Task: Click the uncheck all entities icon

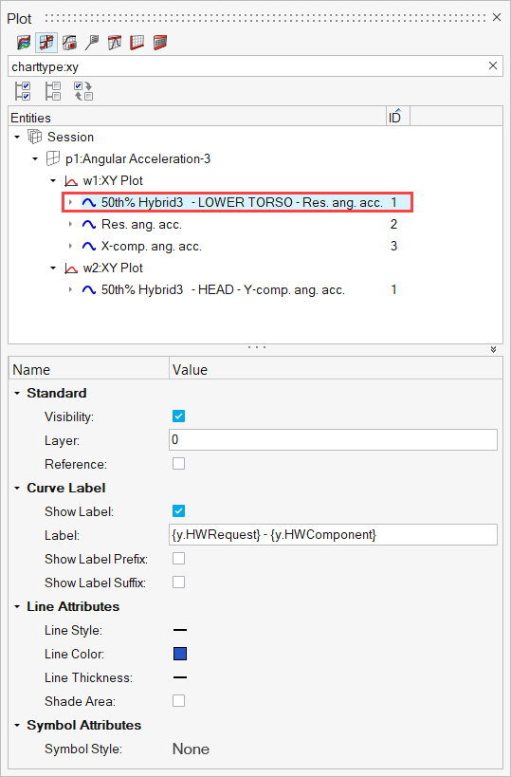Action: (x=53, y=92)
